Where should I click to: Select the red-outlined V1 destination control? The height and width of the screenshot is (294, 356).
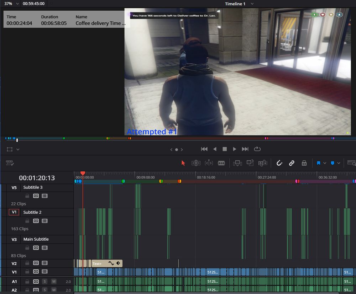pyautogui.click(x=14, y=212)
